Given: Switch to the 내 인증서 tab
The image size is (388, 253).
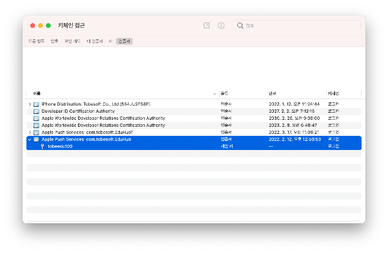Looking at the screenshot, I should (95, 41).
